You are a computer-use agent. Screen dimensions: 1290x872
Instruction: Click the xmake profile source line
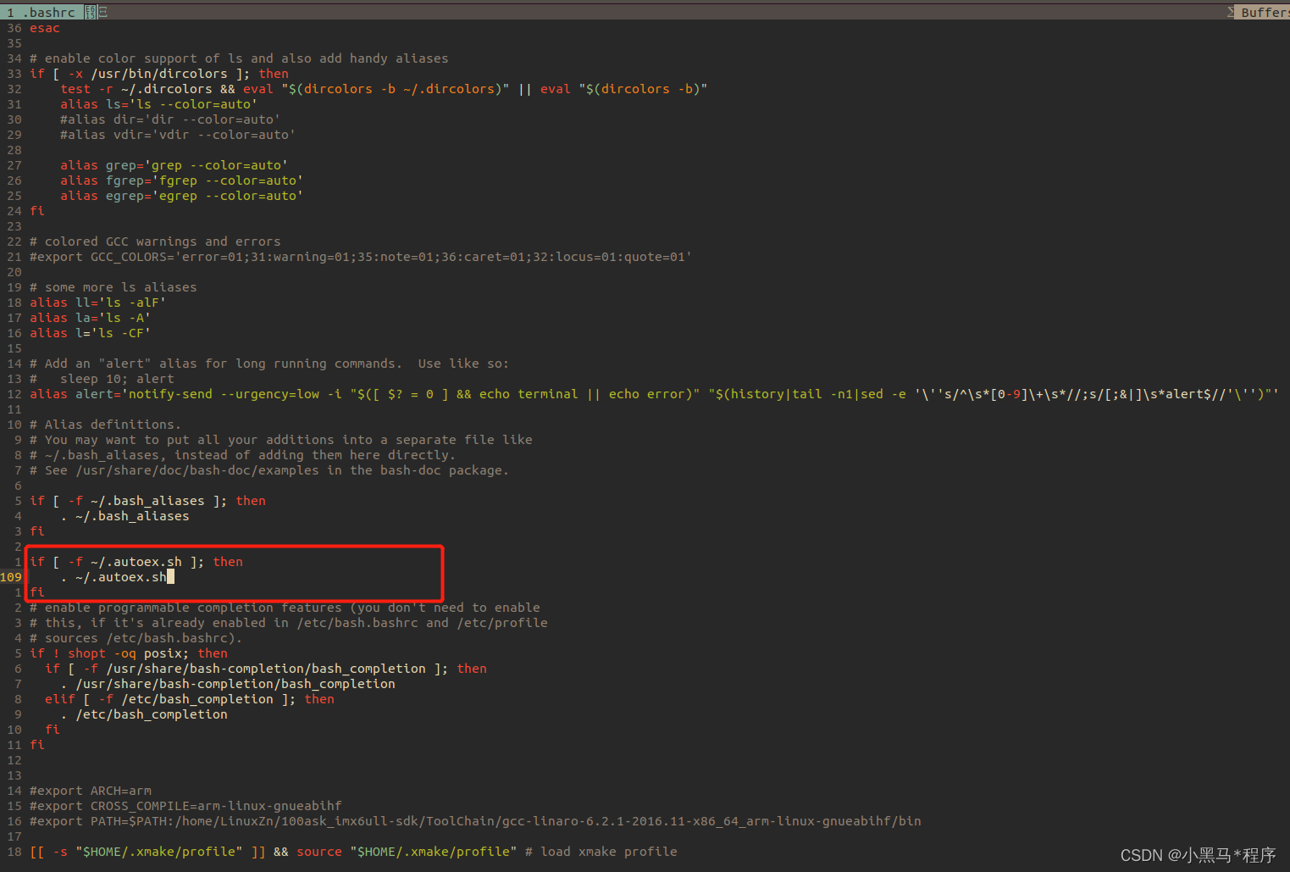click(353, 852)
